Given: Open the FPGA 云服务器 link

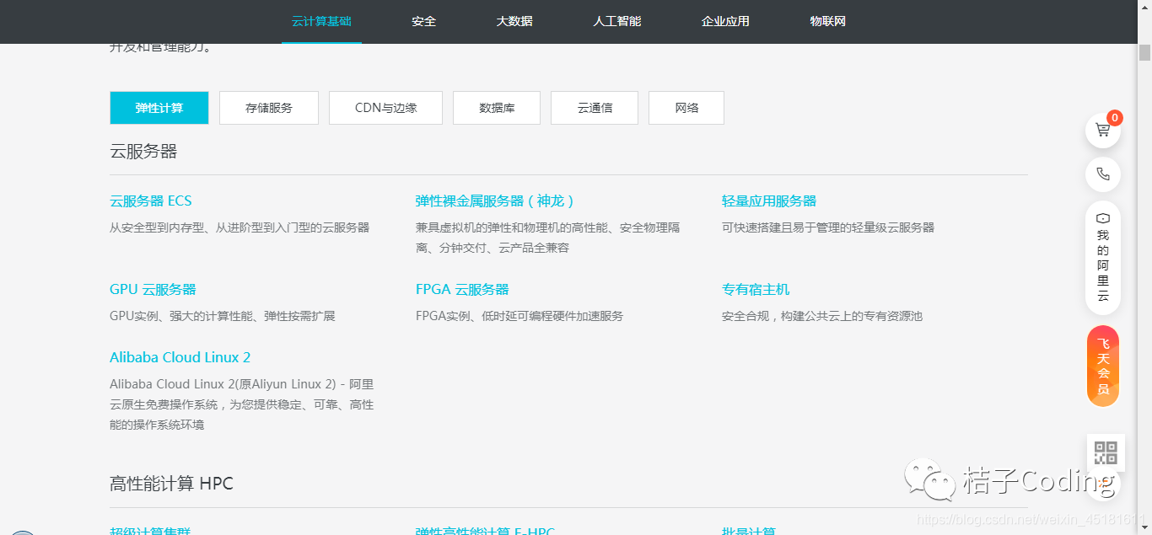Looking at the screenshot, I should tap(462, 290).
